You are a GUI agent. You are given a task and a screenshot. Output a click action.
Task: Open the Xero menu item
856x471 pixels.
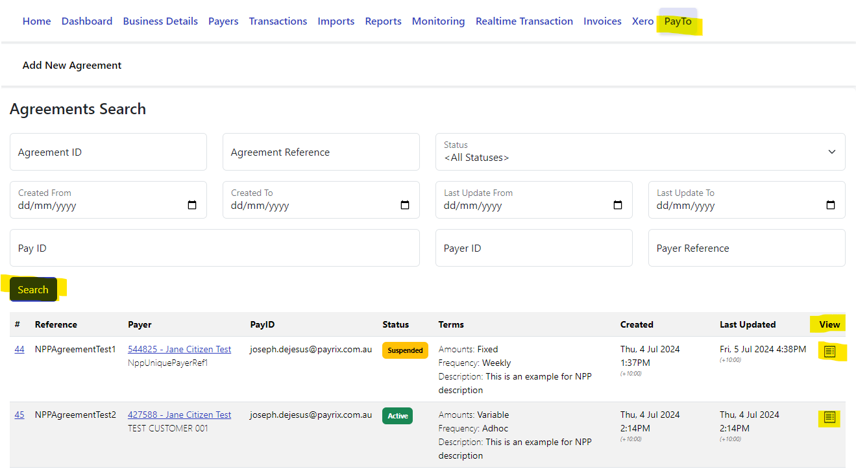pyautogui.click(x=642, y=21)
